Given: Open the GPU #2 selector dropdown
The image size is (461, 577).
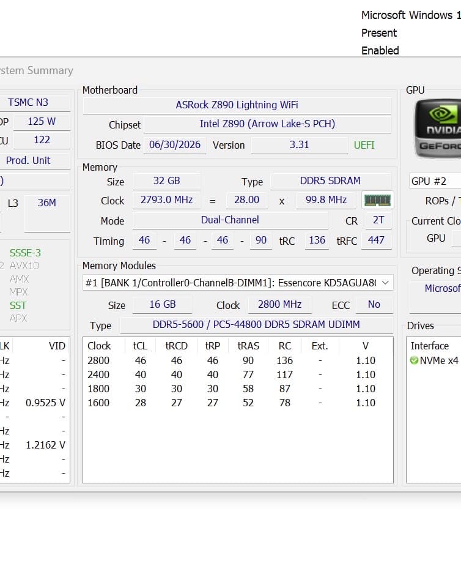Looking at the screenshot, I should pyautogui.click(x=435, y=181).
